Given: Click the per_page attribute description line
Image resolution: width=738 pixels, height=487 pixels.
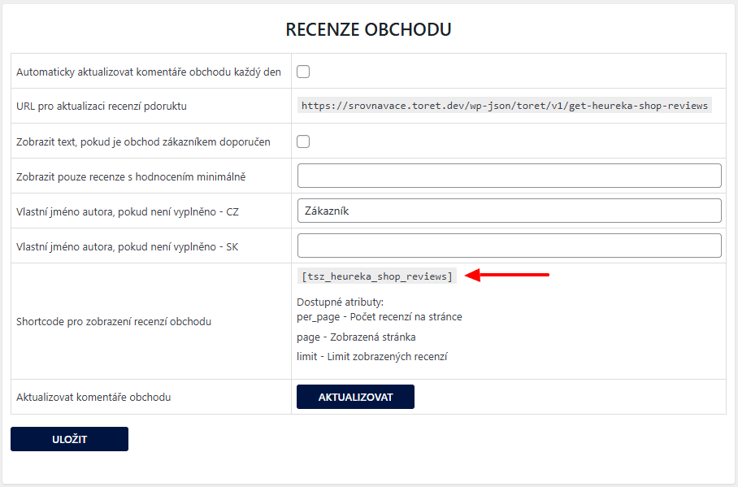Looking at the screenshot, I should [380, 317].
